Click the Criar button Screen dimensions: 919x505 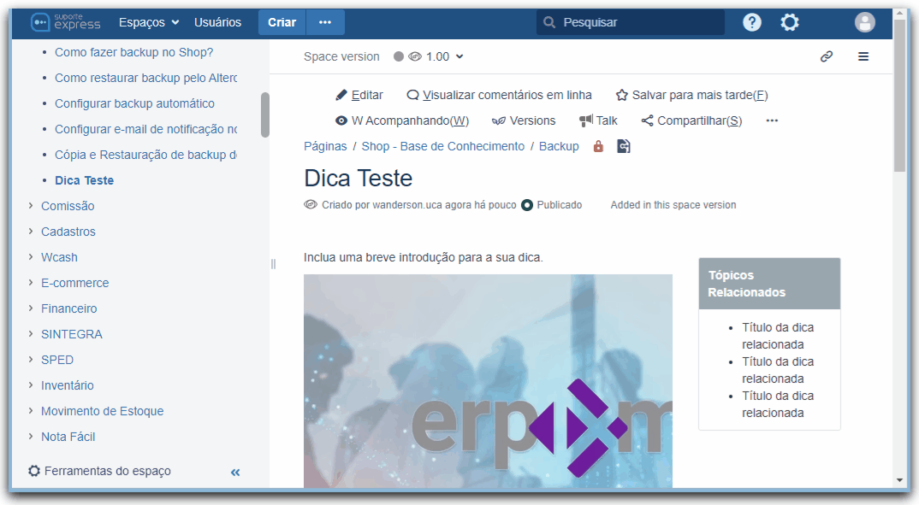[x=282, y=22]
